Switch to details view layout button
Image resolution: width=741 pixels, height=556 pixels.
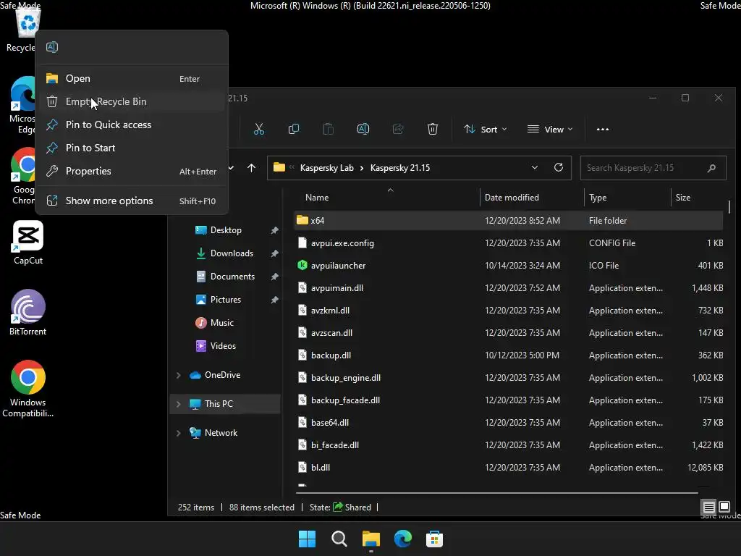709,507
